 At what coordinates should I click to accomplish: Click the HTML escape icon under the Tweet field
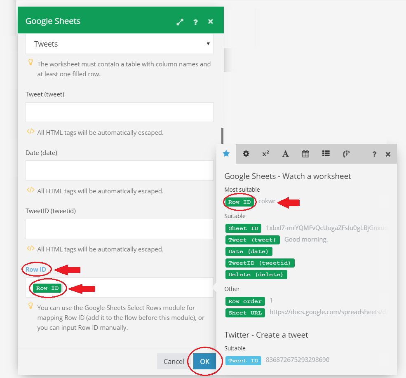coord(31,131)
